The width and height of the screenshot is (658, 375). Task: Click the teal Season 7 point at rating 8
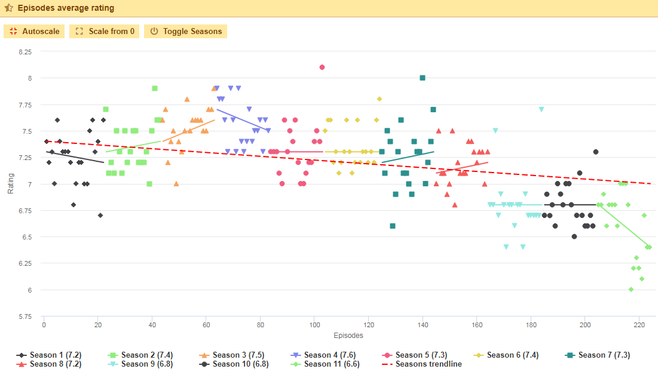423,78
